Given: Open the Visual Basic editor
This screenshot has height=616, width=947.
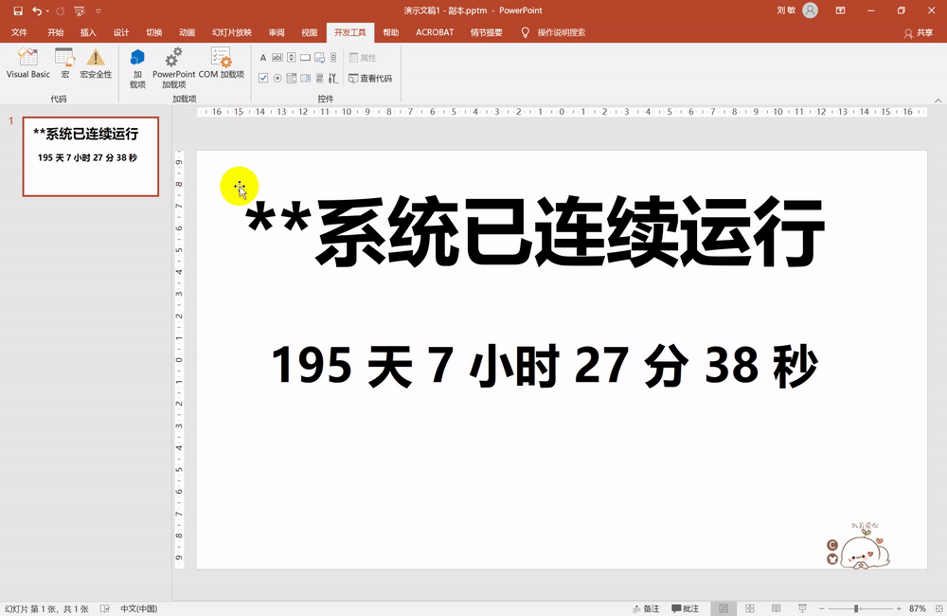Looking at the screenshot, I should pos(27,63).
